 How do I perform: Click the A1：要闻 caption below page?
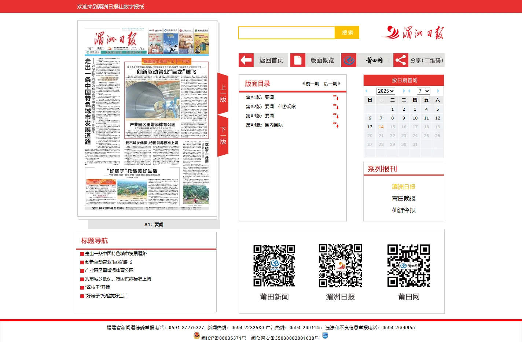[154, 225]
